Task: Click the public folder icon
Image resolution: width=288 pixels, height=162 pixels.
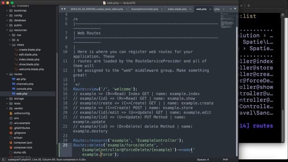Action: pyautogui.click(x=11, y=25)
